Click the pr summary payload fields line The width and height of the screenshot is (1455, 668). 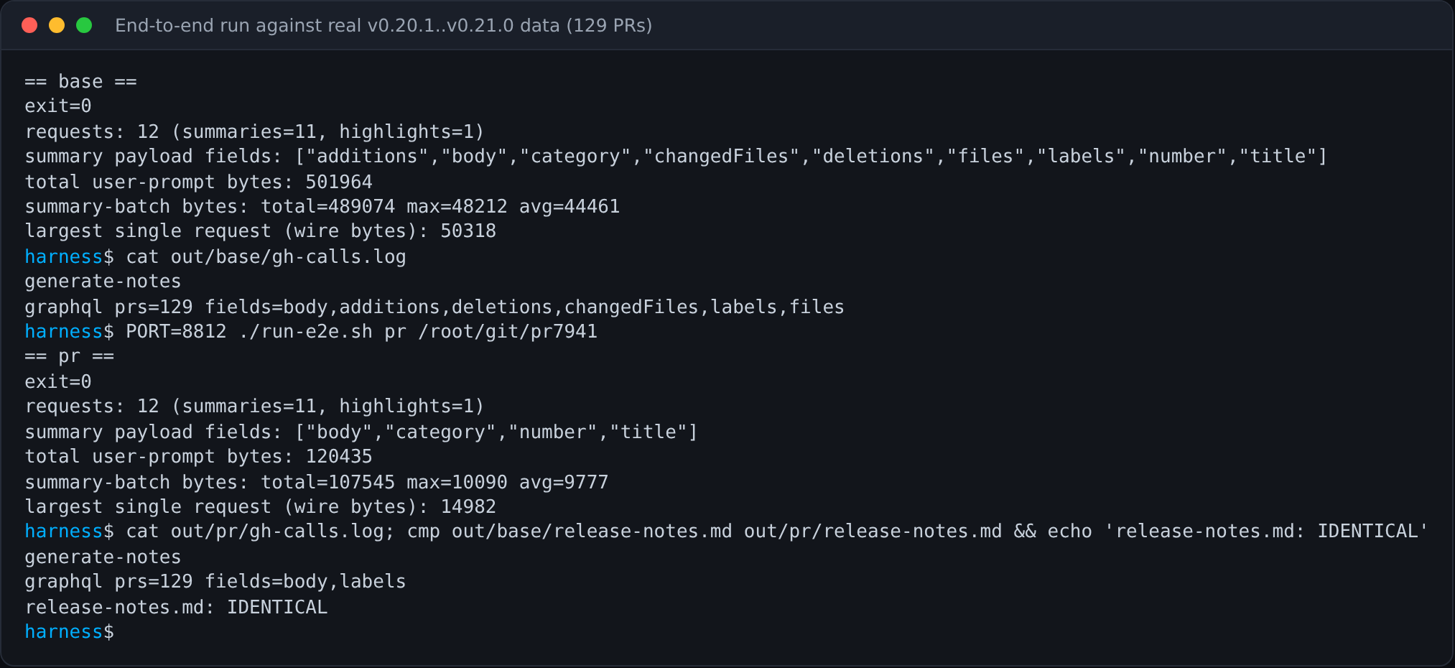[361, 432]
